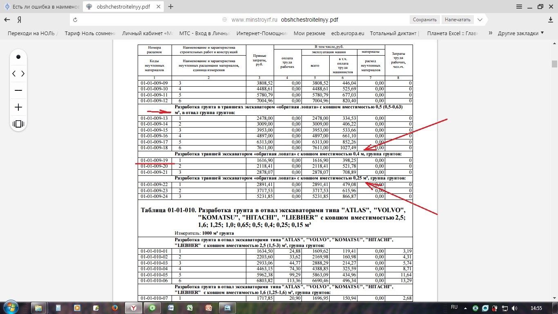Image resolution: width=558 pixels, height=314 pixels.
Task: Close the obshchestroitelnyy.pdf tab
Action: pos(159,7)
